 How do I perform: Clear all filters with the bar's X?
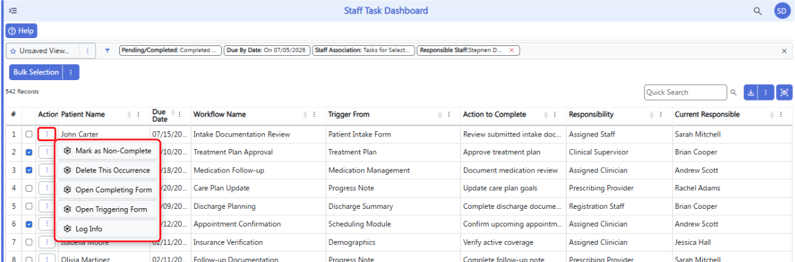(x=784, y=51)
